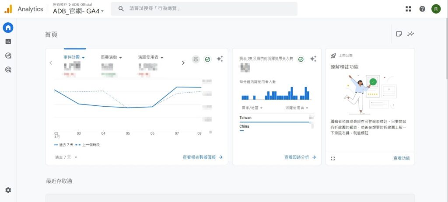The image size is (448, 202).
Task: Open the Advertising icon in sidebar
Action: click(x=8, y=69)
